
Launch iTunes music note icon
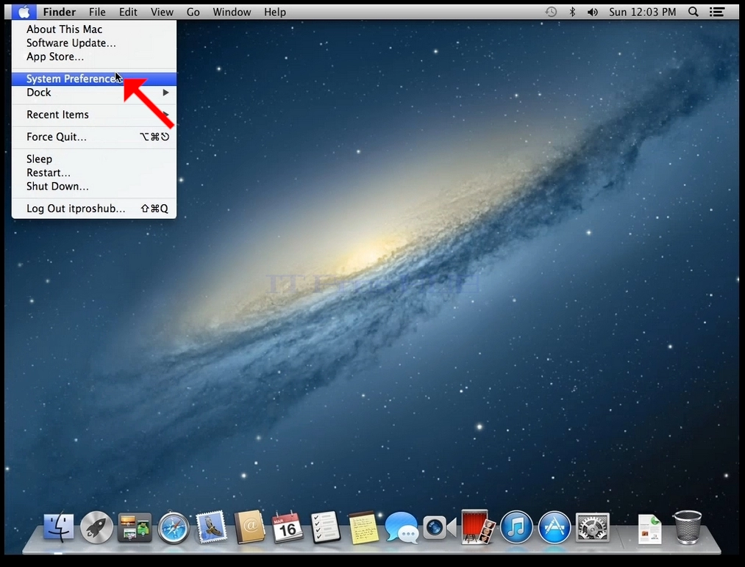(516, 527)
